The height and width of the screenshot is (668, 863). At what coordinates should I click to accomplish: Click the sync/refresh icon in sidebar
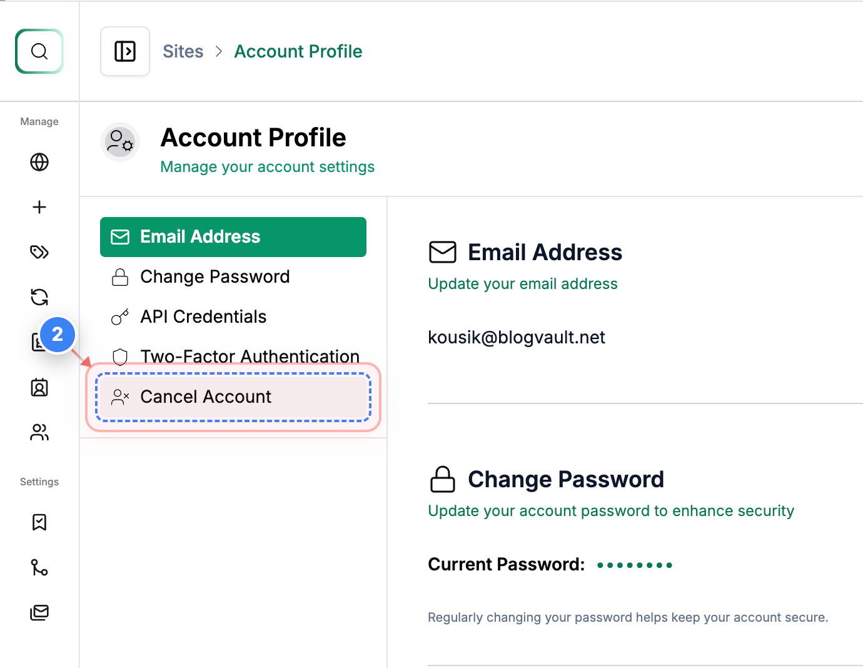coord(39,297)
